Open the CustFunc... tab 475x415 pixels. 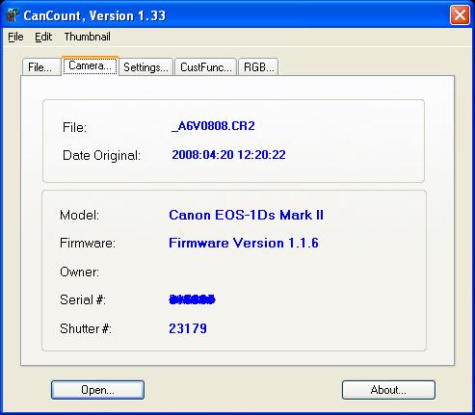coord(206,67)
